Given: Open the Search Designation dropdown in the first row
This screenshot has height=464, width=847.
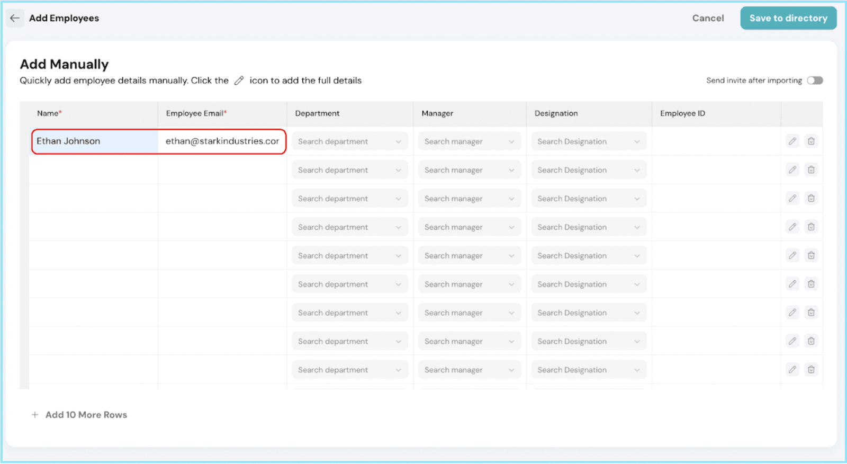Looking at the screenshot, I should pos(589,141).
